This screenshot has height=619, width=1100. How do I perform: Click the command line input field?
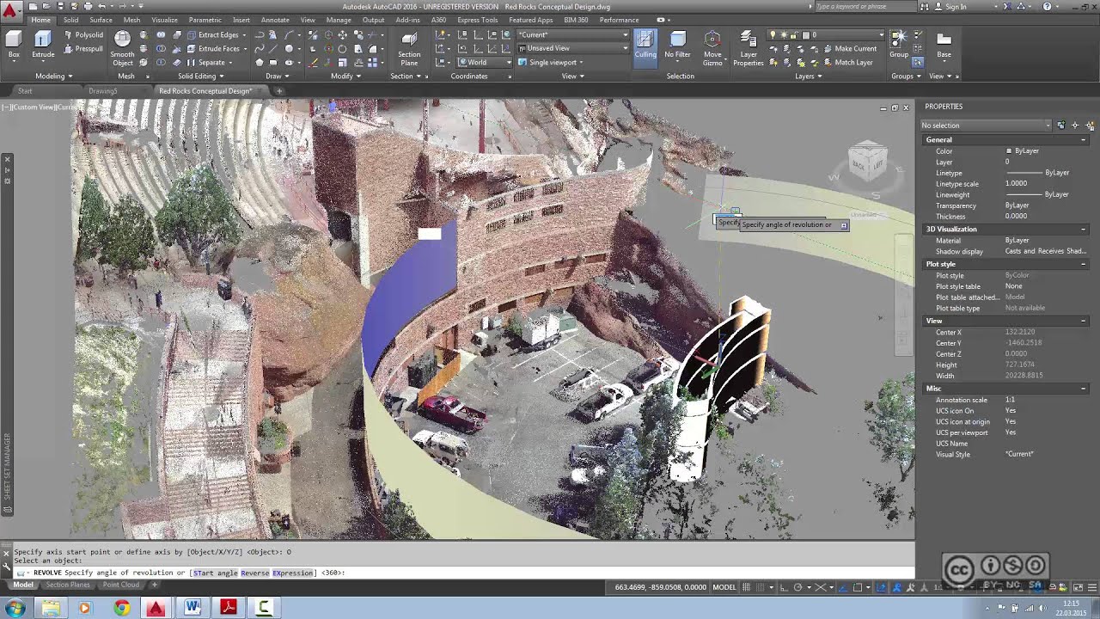pos(464,573)
